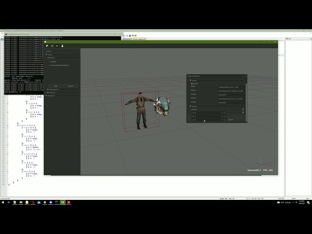Show hidden system tray icons chevron
The image size is (312, 234).
click(x=293, y=202)
